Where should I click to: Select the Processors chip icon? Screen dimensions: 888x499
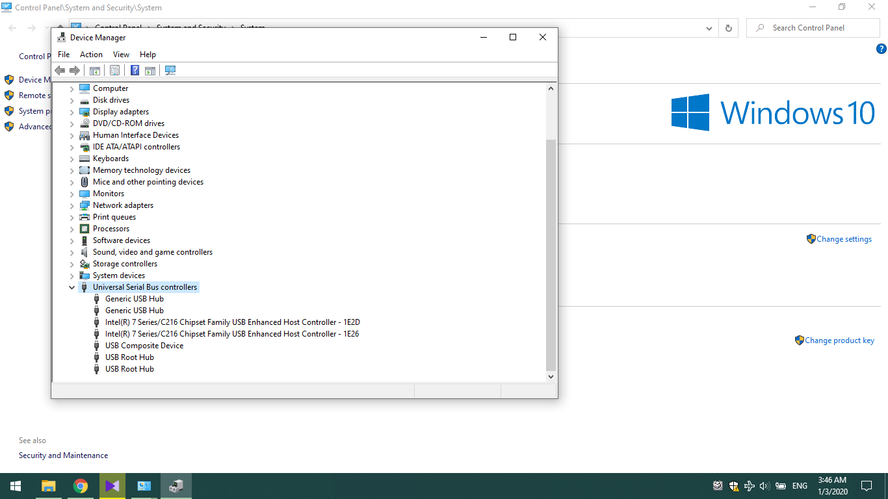pos(85,229)
